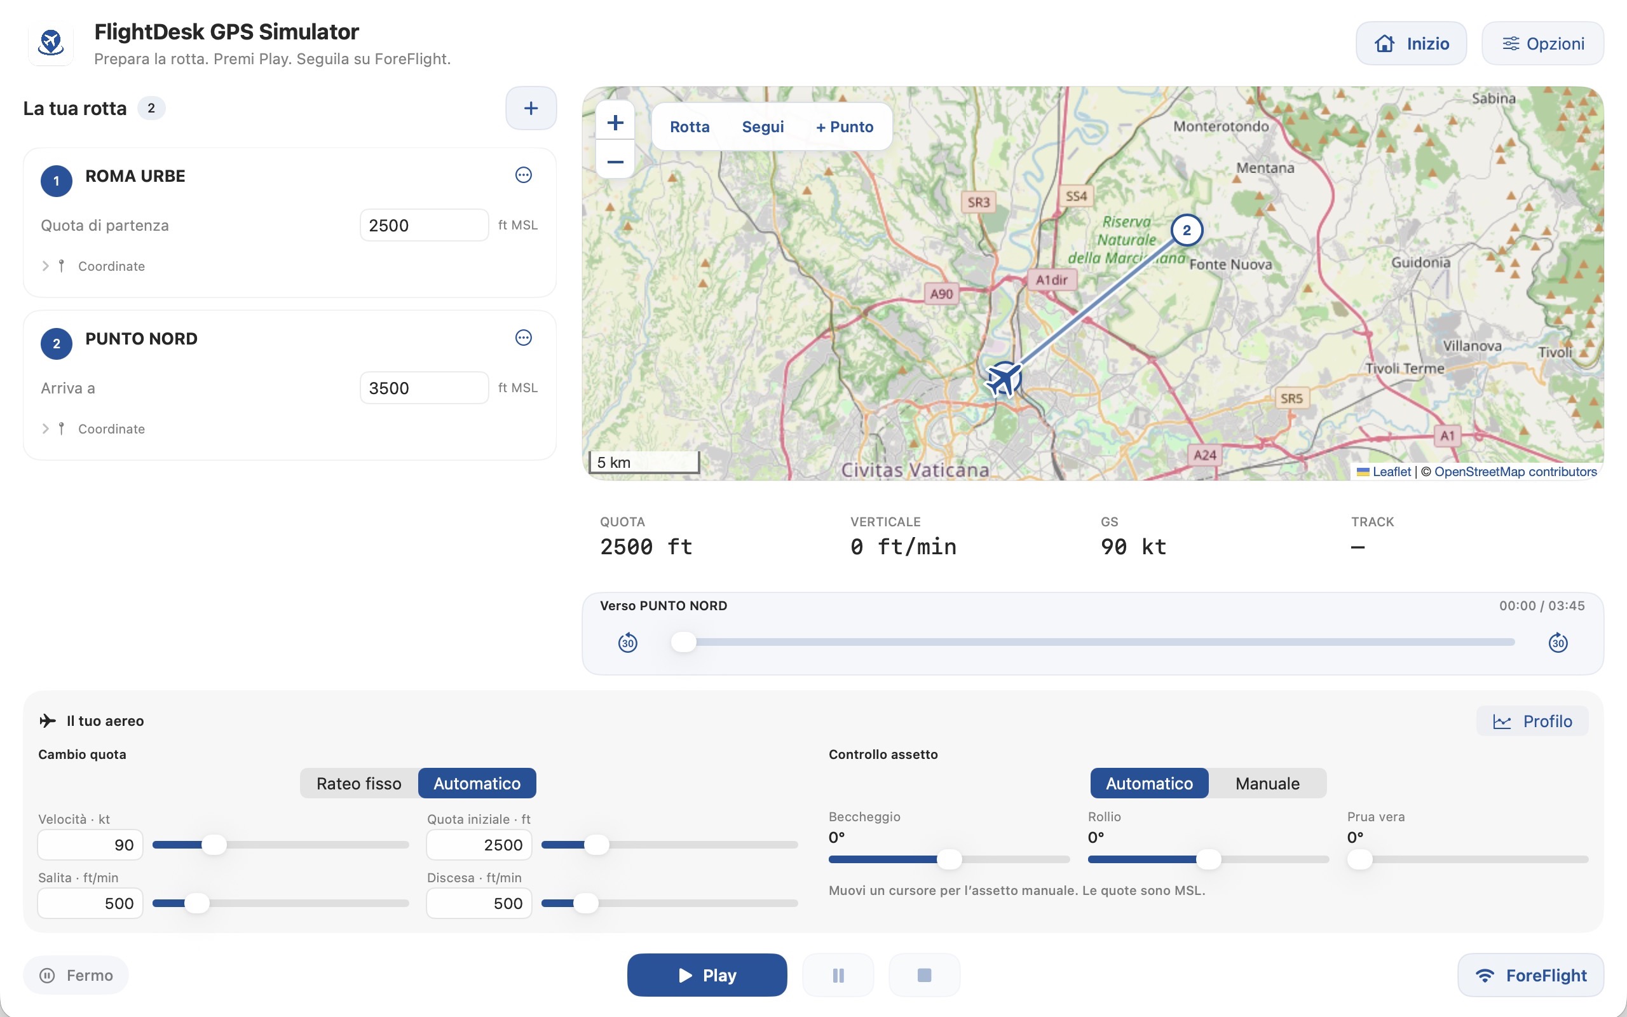Viewport: 1627px width, 1017px height.
Task: Set Controllo assetto to Automatico
Action: tap(1149, 783)
